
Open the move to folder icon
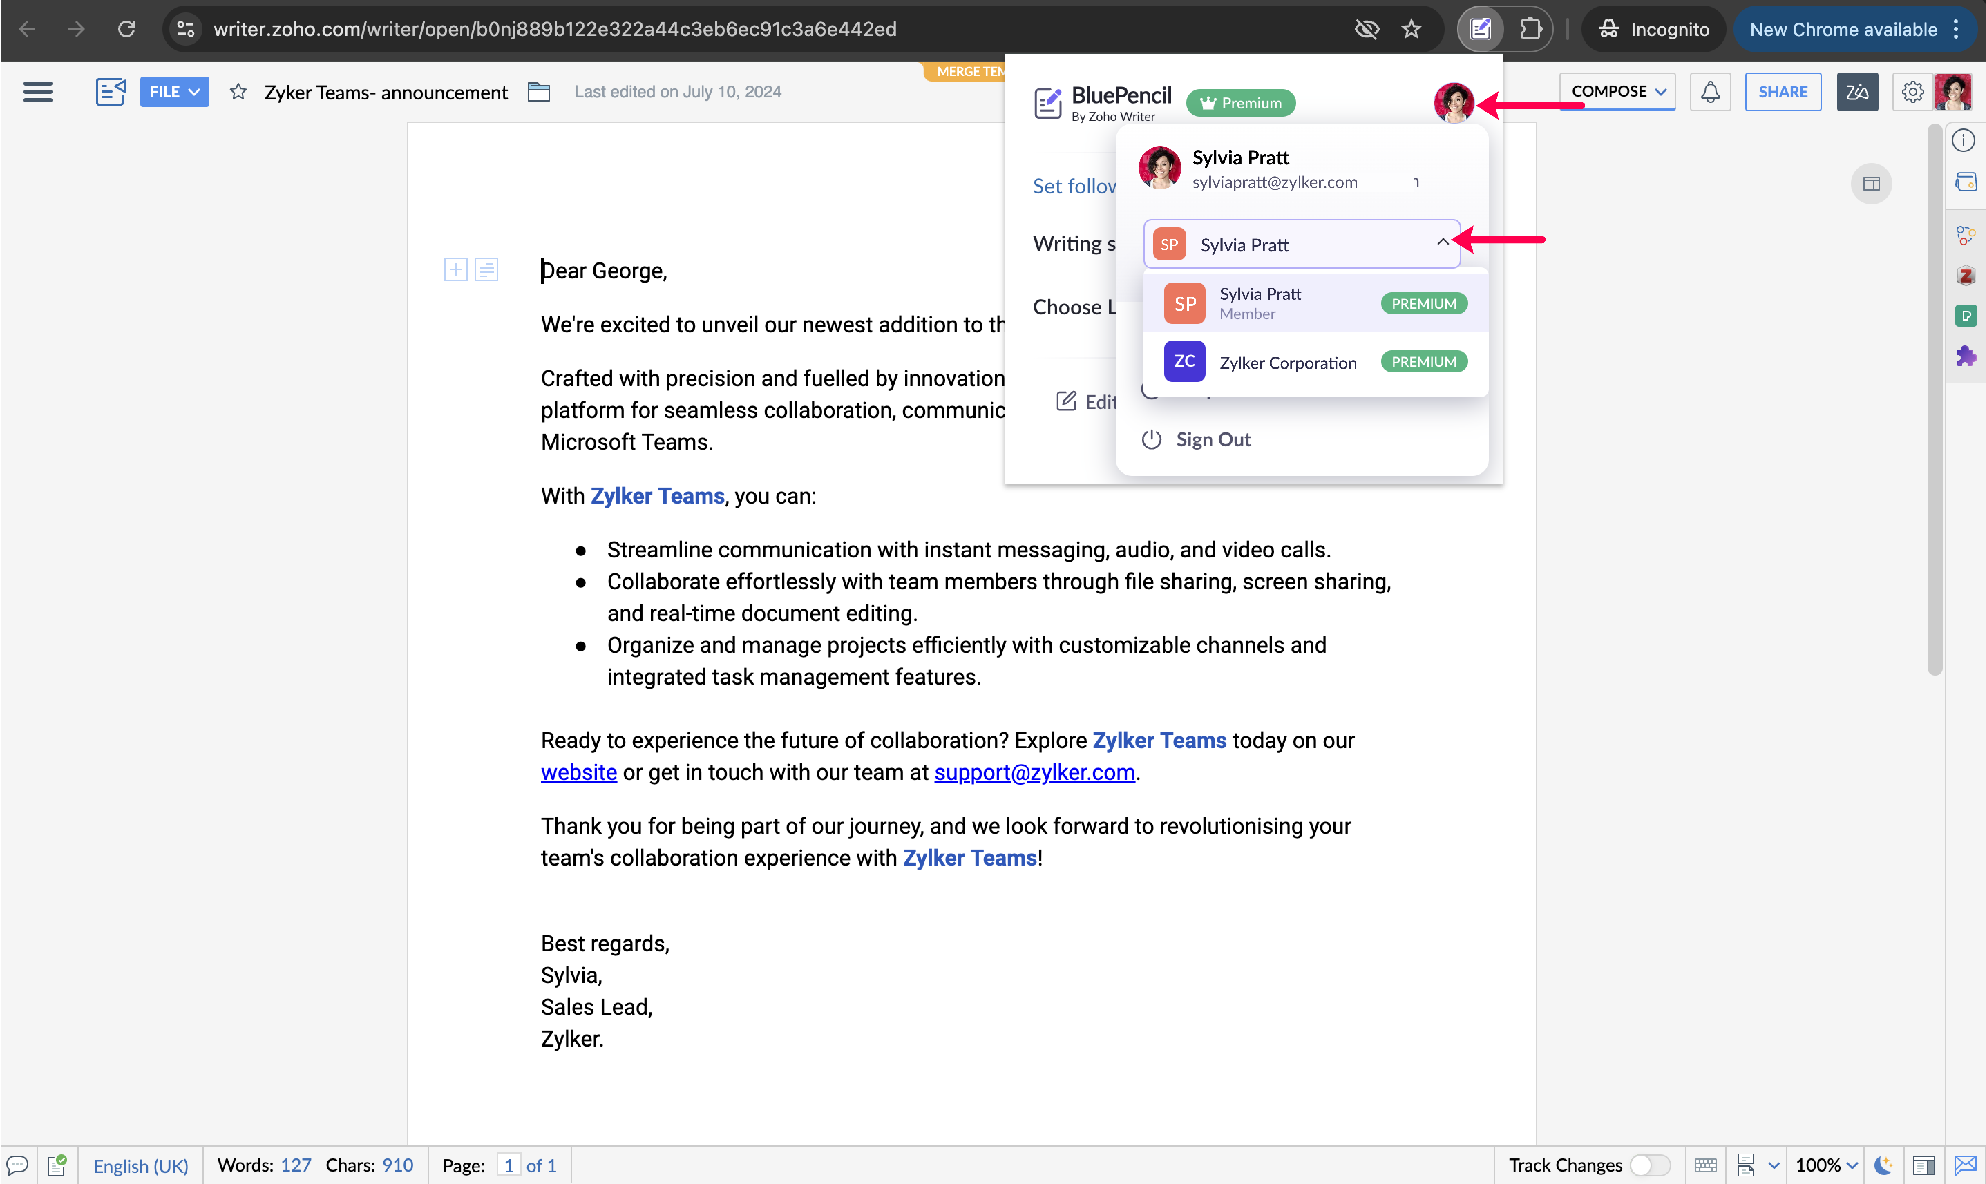coord(539,92)
